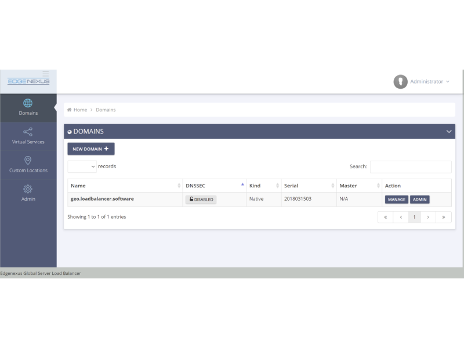Open Custom Locations pin icon
Screen dimensions: 464x348
coord(28,161)
